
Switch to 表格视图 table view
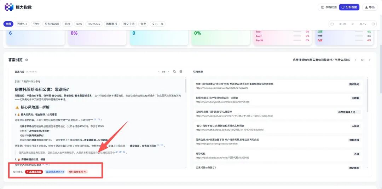pos(328,7)
